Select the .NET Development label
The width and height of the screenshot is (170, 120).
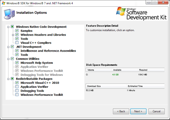[x=29, y=47]
